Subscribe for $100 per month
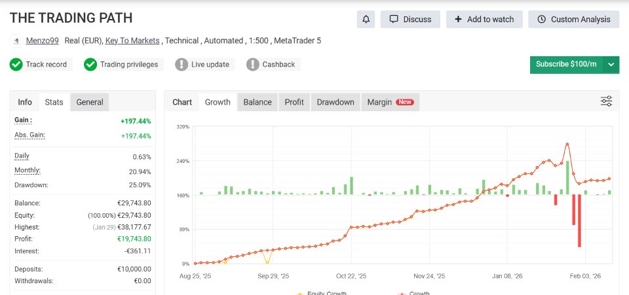 pyautogui.click(x=566, y=65)
